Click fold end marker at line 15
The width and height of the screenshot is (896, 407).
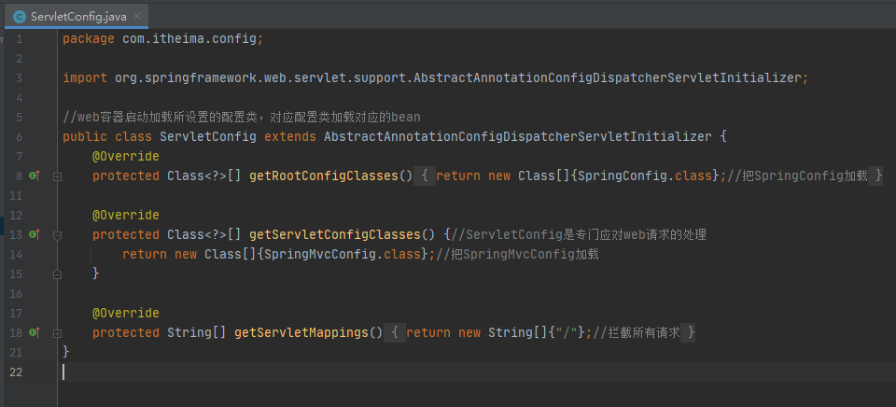pos(57,274)
